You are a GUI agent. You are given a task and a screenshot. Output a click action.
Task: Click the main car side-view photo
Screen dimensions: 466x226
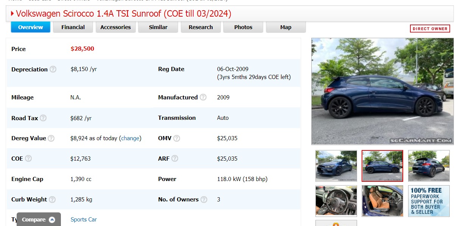click(382, 91)
